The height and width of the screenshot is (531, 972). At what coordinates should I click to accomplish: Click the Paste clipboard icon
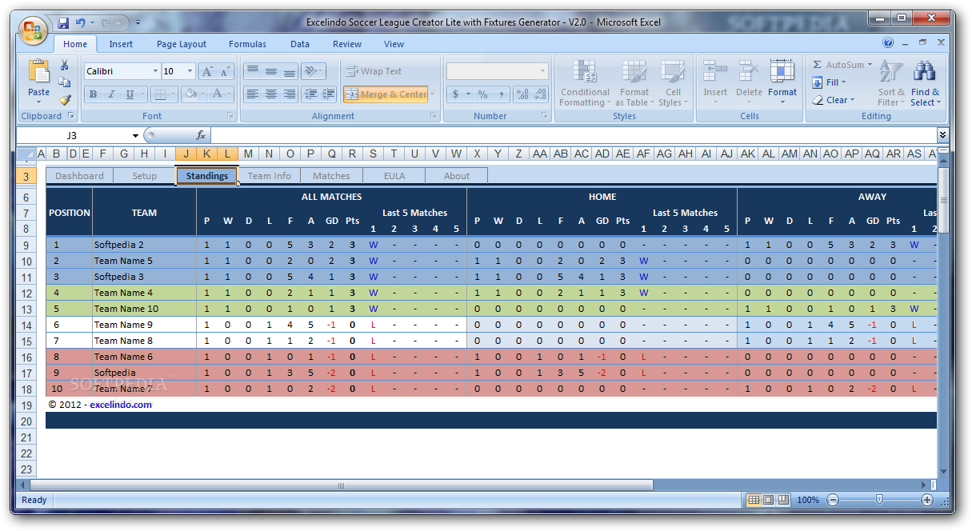(38, 71)
